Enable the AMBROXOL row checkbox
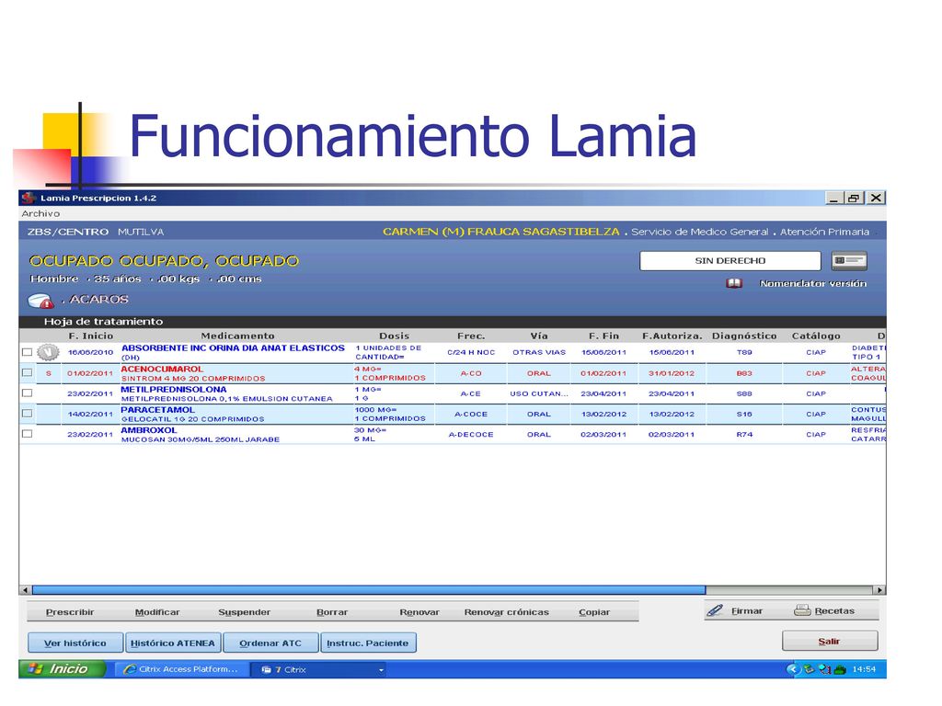The width and height of the screenshot is (942, 706). pos(27,434)
